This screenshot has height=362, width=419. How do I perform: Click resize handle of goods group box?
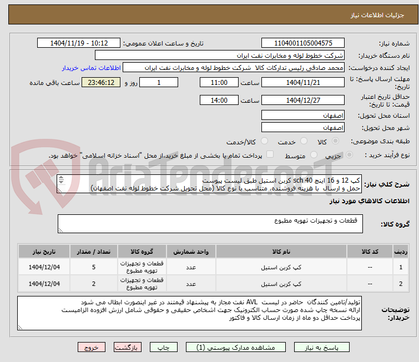[x=60, y=230]
